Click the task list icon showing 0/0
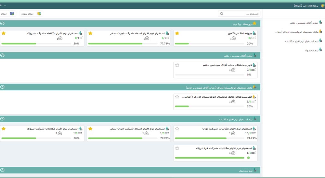The width and height of the screenshot is (325, 178). [253, 70]
